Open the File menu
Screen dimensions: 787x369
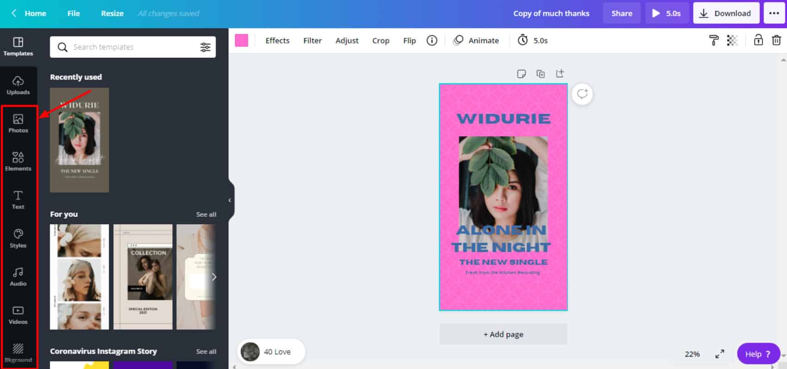[x=74, y=13]
